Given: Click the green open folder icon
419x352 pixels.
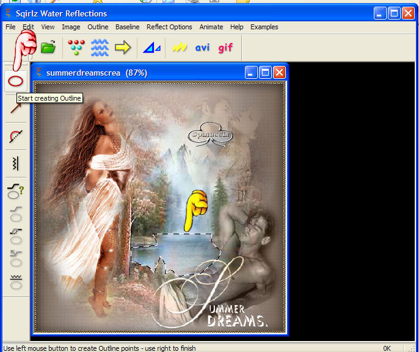Looking at the screenshot, I should [x=48, y=47].
